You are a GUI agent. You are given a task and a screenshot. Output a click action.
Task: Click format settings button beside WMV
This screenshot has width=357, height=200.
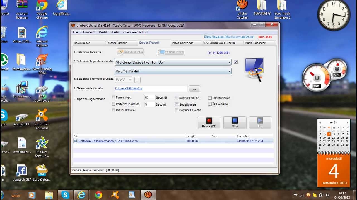tap(137, 80)
